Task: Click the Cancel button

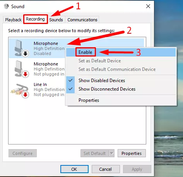Action: pos(106,169)
